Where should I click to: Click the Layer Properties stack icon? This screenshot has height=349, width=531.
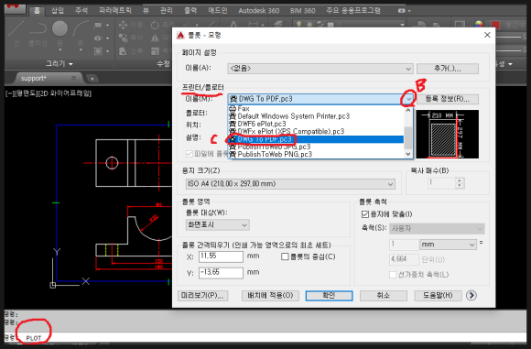pyautogui.click(x=278, y=24)
